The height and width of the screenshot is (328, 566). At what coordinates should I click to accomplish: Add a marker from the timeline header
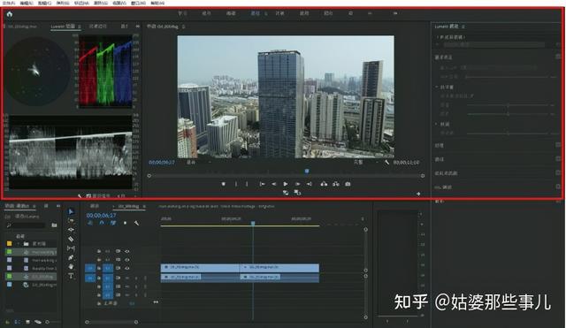tap(125, 223)
